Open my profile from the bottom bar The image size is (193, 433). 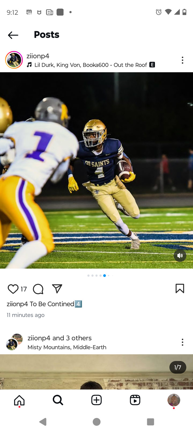(174, 400)
